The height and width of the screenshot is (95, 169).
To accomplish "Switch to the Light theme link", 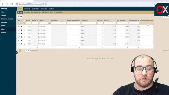I will [x=97, y=59].
